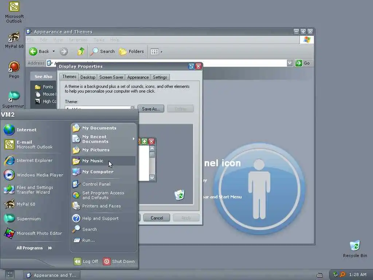The width and height of the screenshot is (373, 280).
Task: Click Cancel in Display Properties
Action: tap(157, 218)
